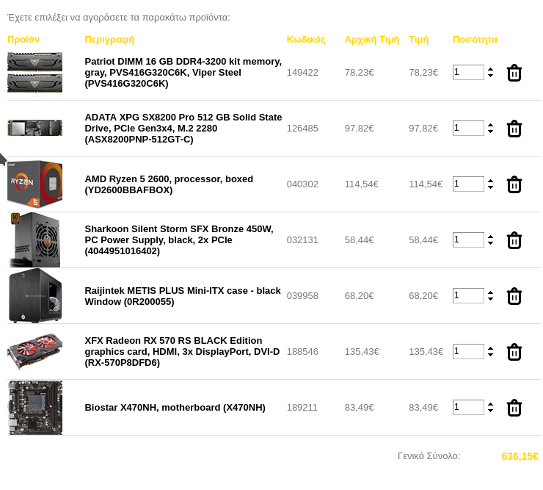This screenshot has width=543, height=490.
Task: Click the Γενικό Σύνολο label
Action: click(x=429, y=456)
